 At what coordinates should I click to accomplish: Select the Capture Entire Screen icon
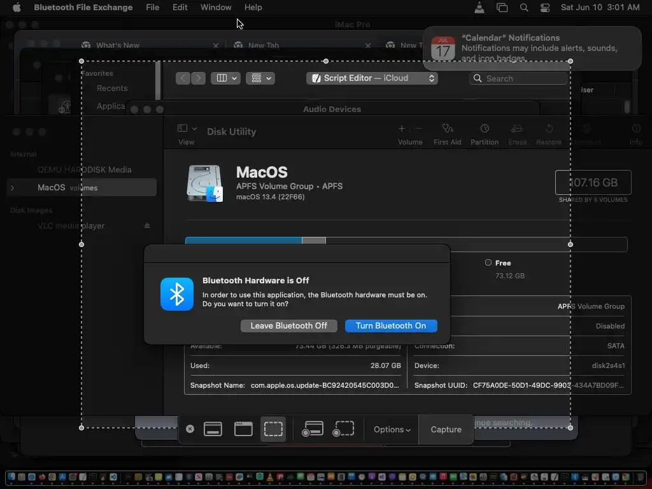[213, 429]
